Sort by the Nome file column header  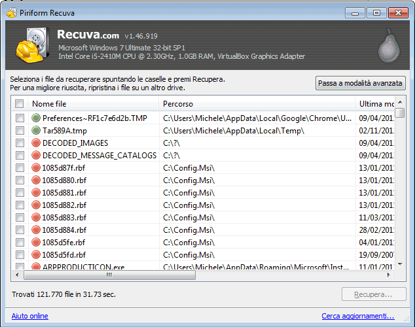coord(93,103)
